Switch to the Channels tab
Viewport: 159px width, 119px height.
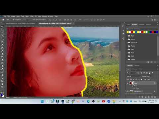[135, 69]
